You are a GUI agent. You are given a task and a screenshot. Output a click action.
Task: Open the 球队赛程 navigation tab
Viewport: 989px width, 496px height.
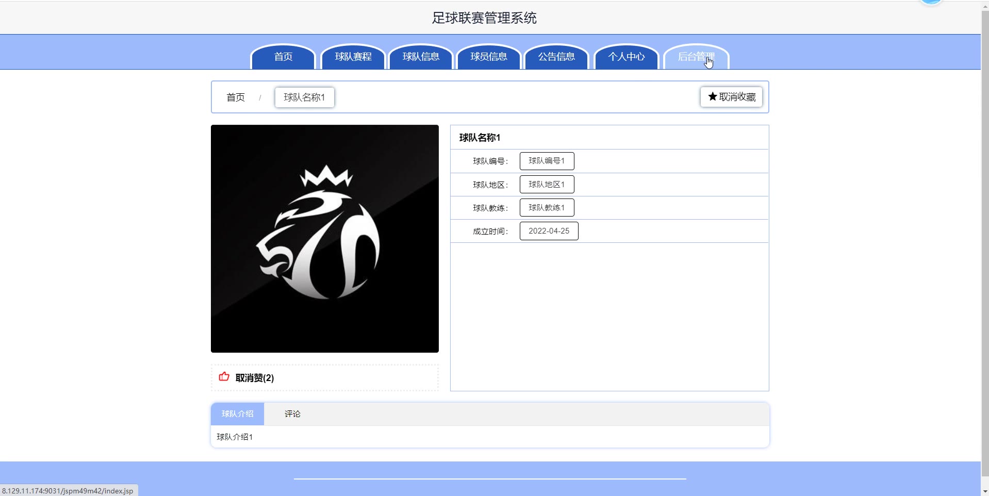click(353, 57)
